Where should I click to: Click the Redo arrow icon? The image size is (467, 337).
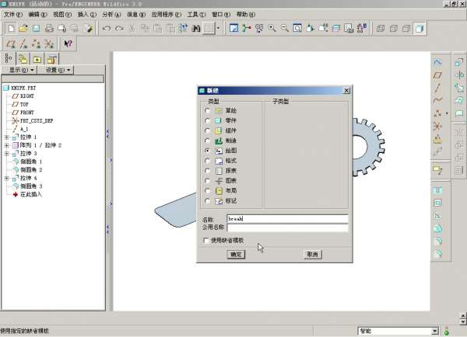tap(119, 29)
